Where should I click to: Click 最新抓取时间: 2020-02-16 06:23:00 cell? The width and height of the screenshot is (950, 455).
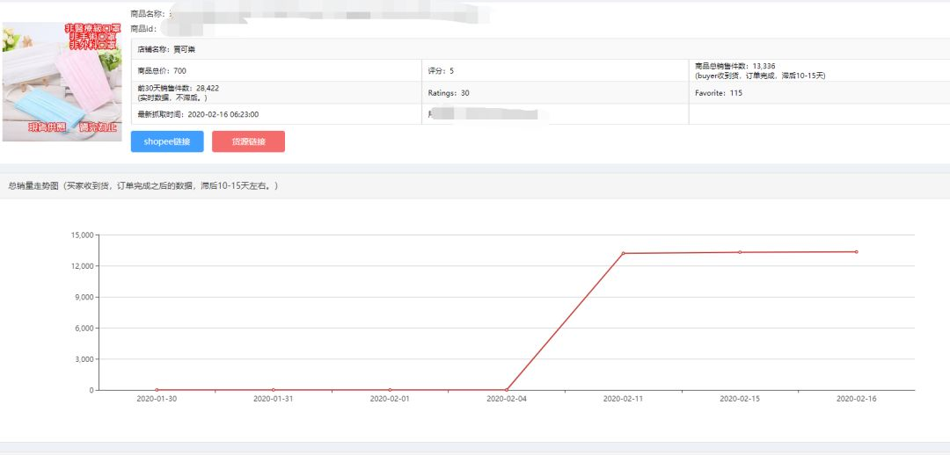click(x=276, y=114)
